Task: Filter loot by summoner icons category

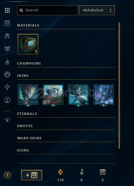Action: tap(7, 100)
